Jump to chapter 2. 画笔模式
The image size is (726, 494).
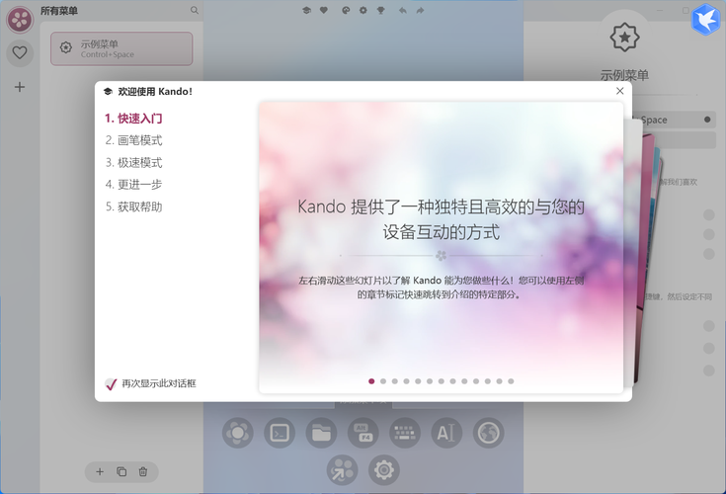pos(133,140)
